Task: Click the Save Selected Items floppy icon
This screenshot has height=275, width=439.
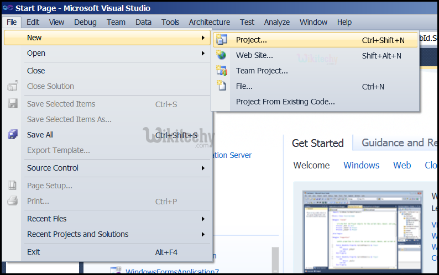Action: coord(13,103)
